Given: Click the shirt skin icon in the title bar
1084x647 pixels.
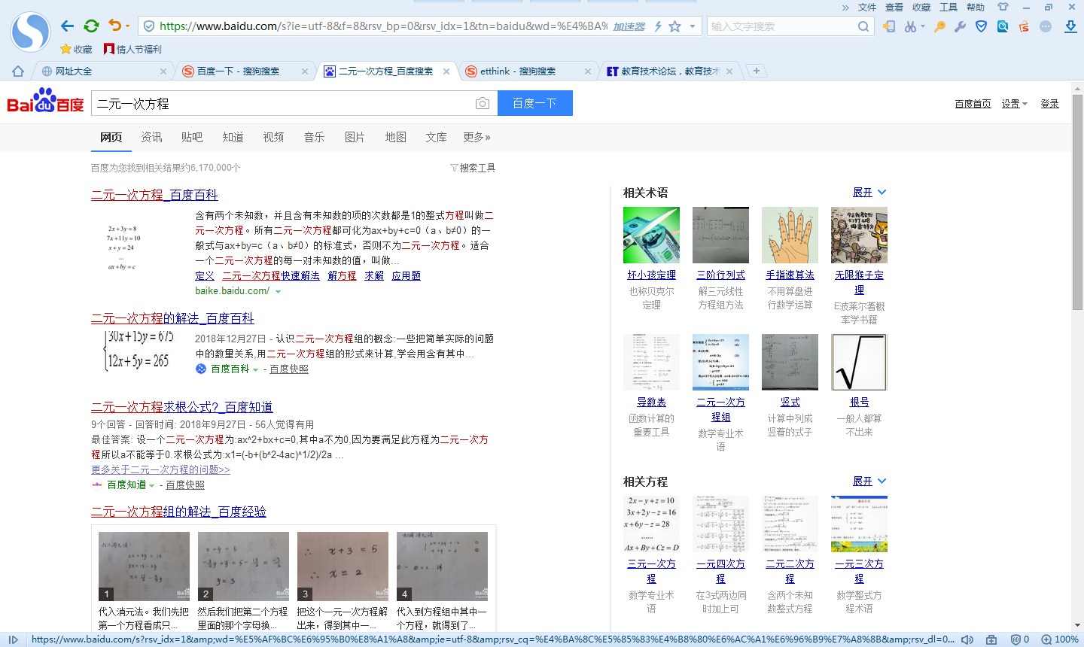Looking at the screenshot, I should click(x=1003, y=7).
